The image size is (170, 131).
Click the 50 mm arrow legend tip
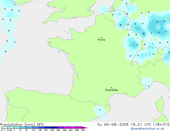point(85,128)
